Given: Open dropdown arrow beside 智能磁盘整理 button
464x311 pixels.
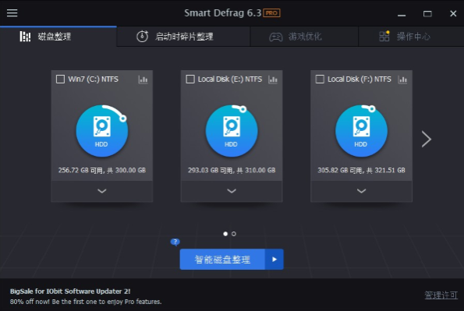Looking at the screenshot, I should pyautogui.click(x=275, y=260).
